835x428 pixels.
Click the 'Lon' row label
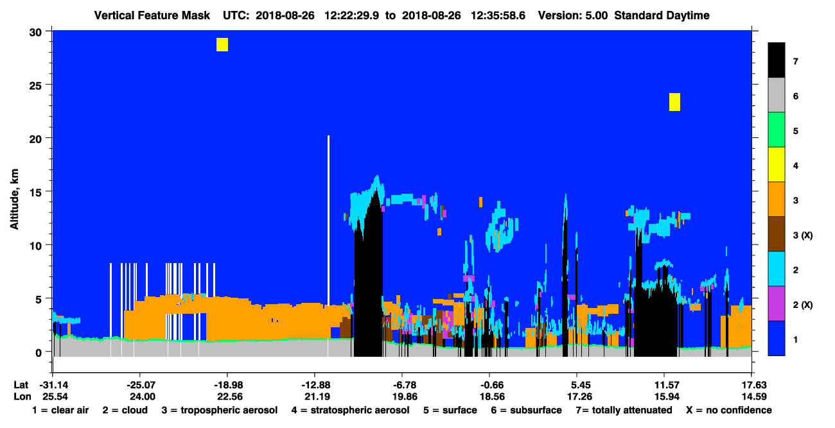click(x=22, y=397)
